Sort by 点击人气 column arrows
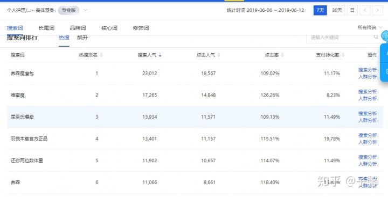 218,55
